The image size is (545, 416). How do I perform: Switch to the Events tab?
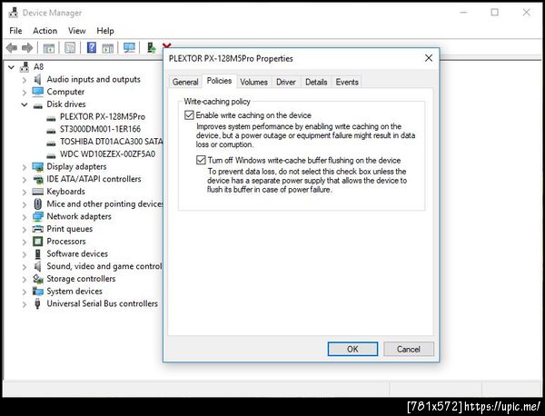pyautogui.click(x=347, y=82)
